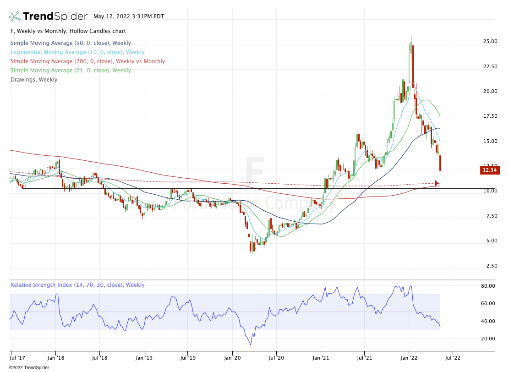The width and height of the screenshot is (509, 372).
Task: Click the red 12.34 current price tag
Action: coord(489,170)
